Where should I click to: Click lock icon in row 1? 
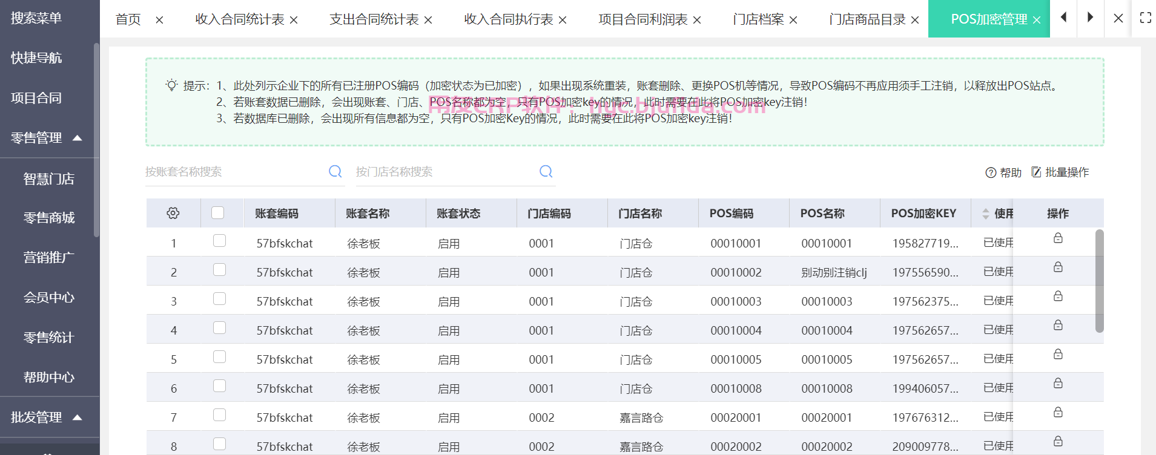click(1058, 238)
